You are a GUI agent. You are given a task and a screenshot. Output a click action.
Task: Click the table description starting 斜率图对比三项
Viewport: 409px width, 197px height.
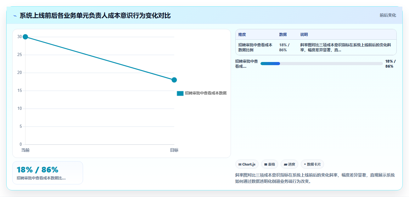[346, 48]
